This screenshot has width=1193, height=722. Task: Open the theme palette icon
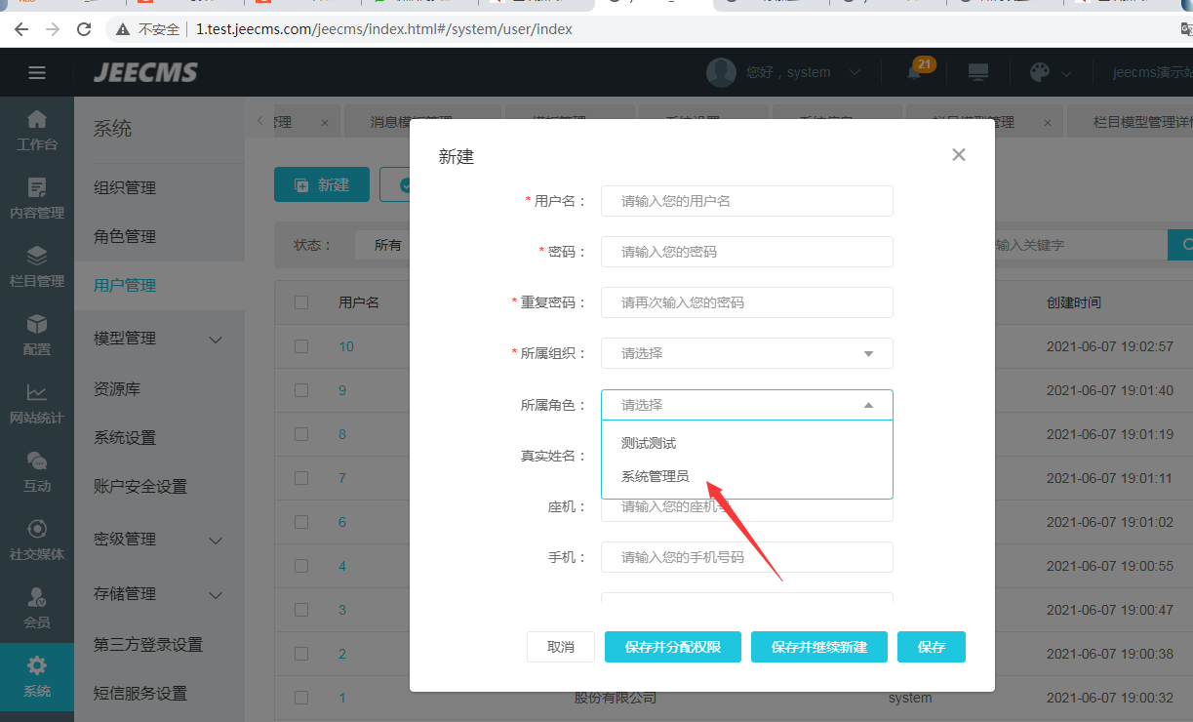pos(1040,72)
